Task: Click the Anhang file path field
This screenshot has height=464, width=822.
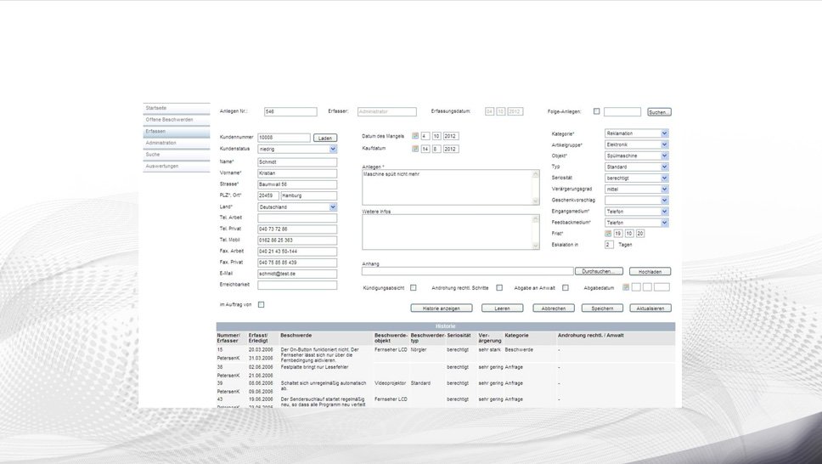Action: coord(468,271)
